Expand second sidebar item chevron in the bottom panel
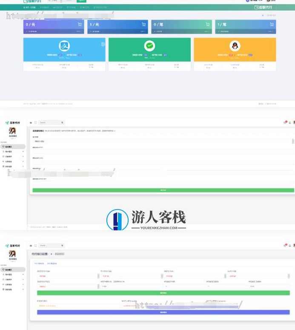The image size is (295, 330). click(x=23, y=275)
